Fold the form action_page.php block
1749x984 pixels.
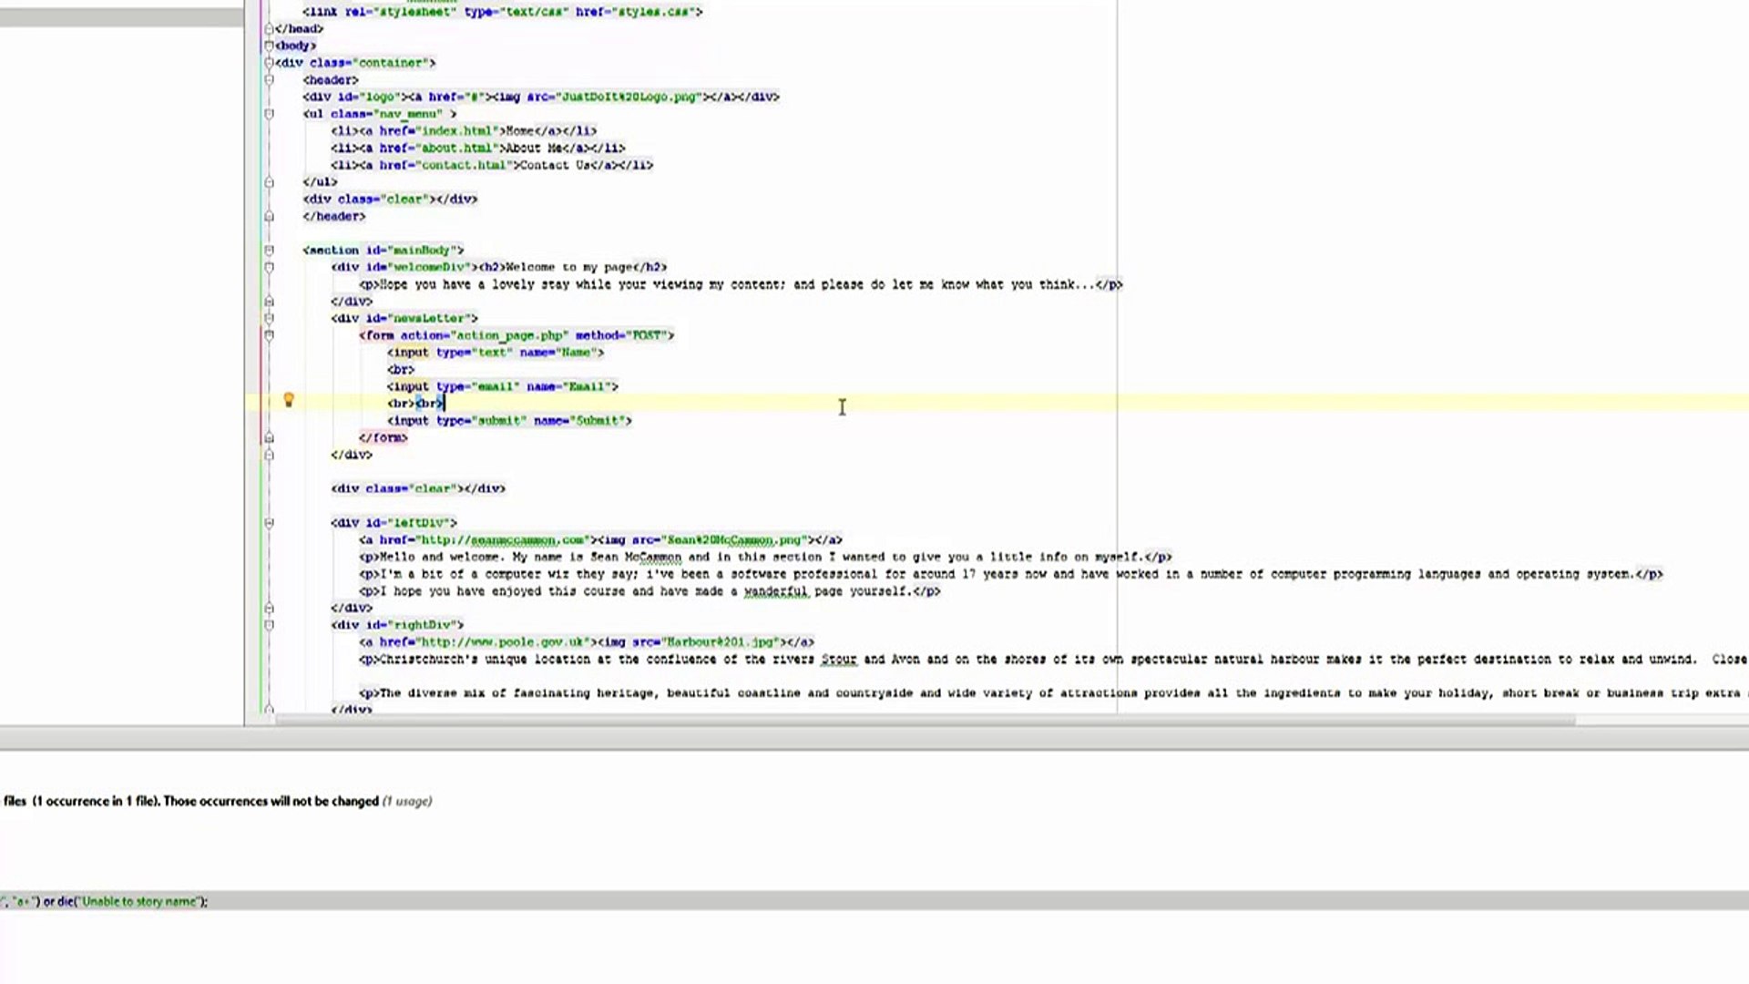[269, 335]
